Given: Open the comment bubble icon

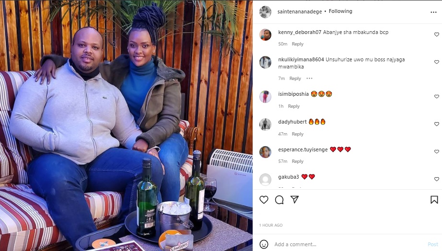Looking at the screenshot, I should (279, 200).
